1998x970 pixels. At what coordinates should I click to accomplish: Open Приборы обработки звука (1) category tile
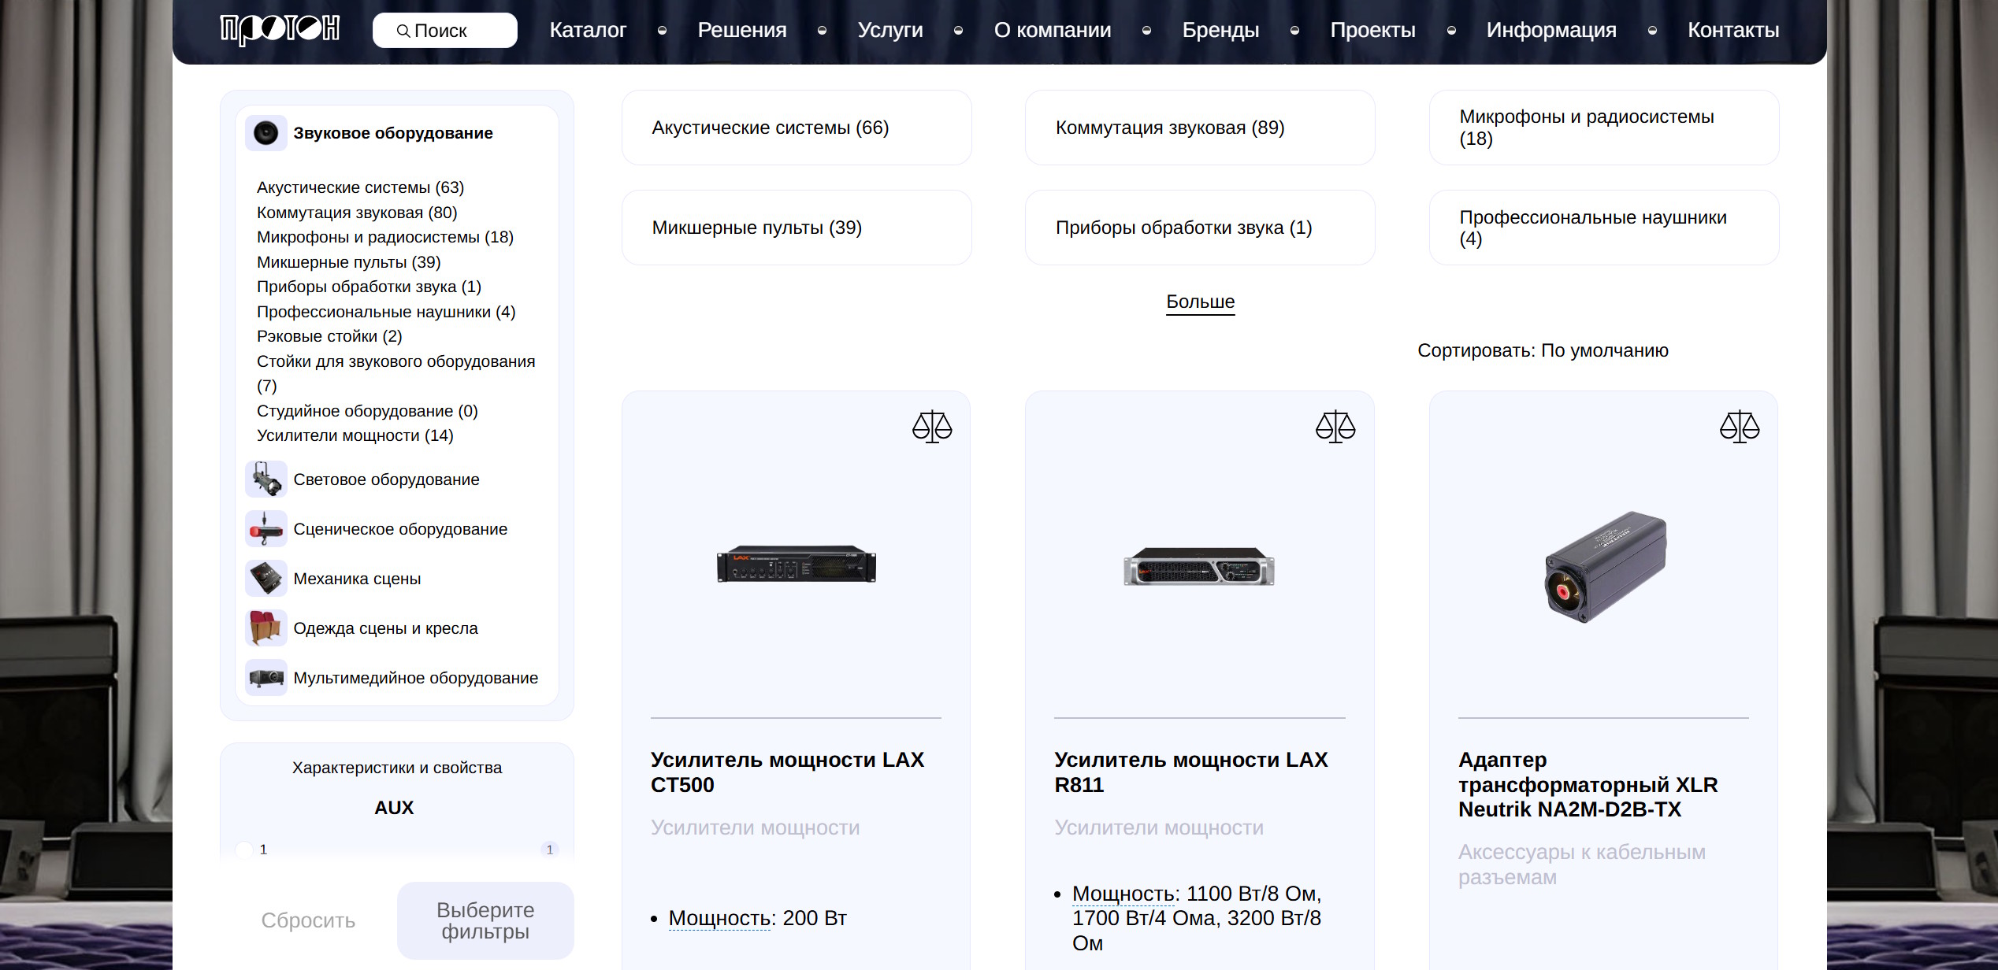tap(1200, 228)
